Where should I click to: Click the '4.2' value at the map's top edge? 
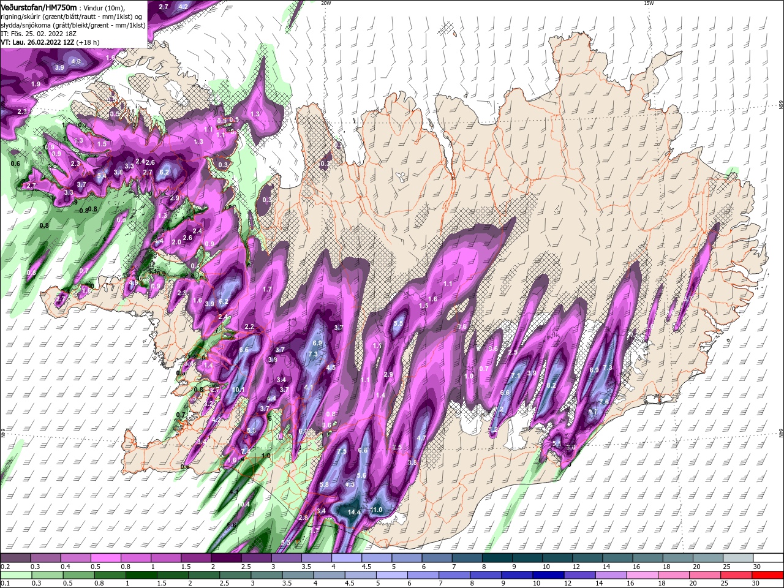tap(183, 7)
